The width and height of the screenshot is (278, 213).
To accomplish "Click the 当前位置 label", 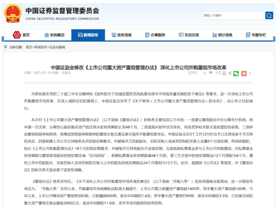I will [x=16, y=47].
